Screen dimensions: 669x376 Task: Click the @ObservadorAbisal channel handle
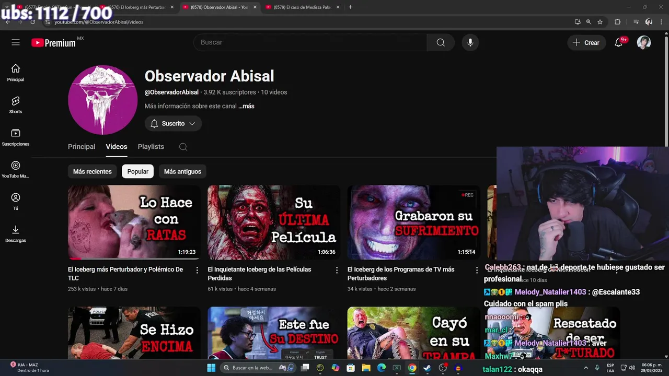[x=171, y=92]
